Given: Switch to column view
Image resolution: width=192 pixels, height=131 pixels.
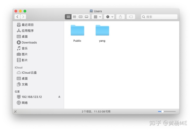Looking at the screenshot, I should [81, 17].
